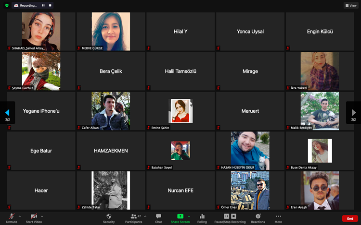Expand audio settings arrow beside Unmute
Viewport: 361px width, 225px height.
point(19,216)
